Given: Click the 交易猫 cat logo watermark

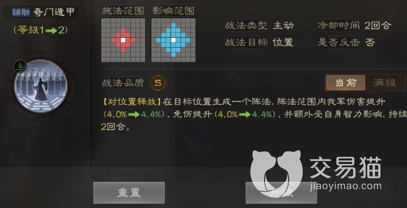Looking at the screenshot, I should point(276,173).
